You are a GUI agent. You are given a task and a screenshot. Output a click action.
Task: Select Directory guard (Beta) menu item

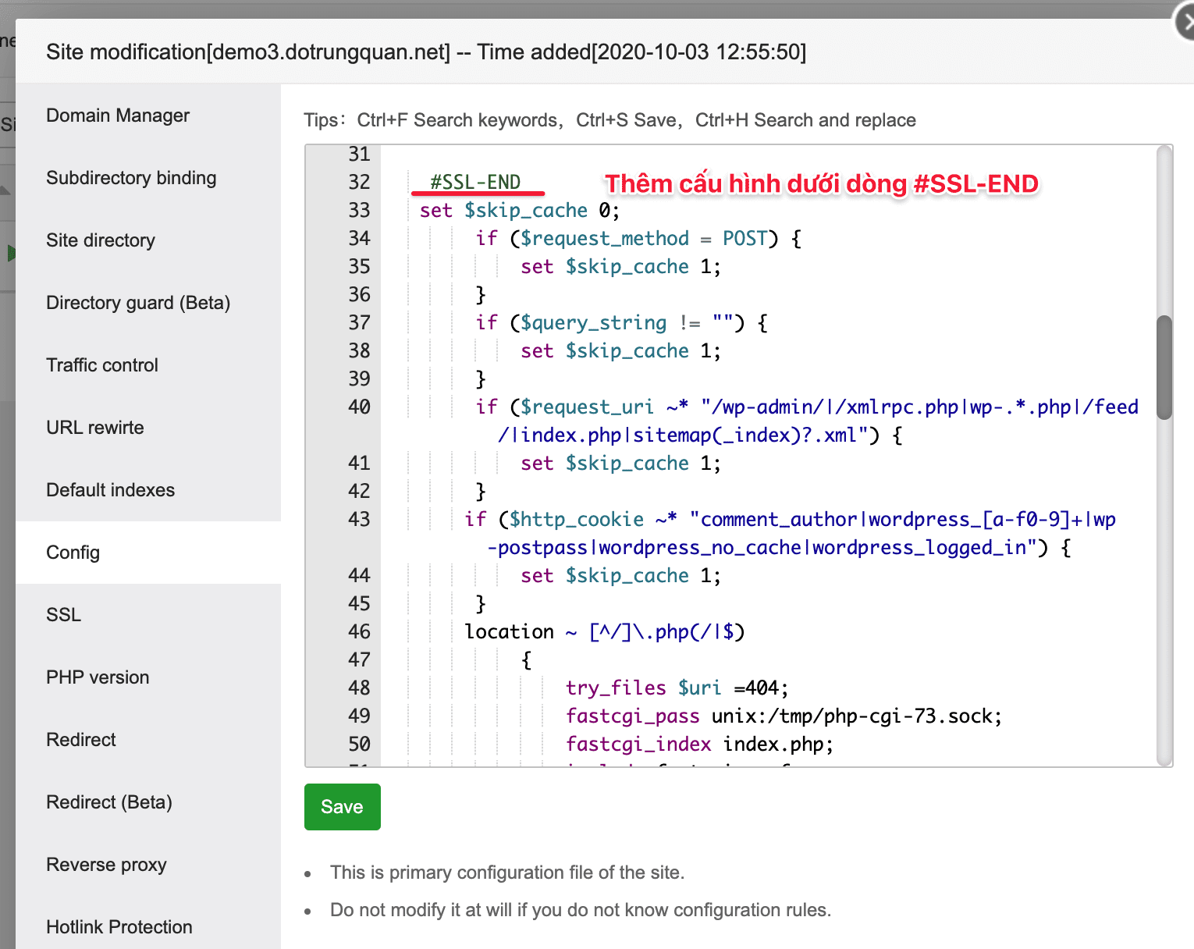(138, 303)
